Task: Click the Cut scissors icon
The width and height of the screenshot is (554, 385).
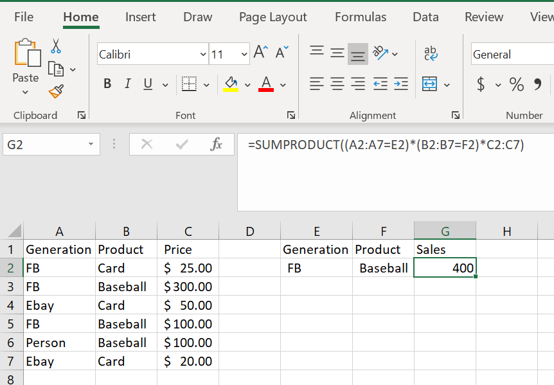Action: (56, 46)
